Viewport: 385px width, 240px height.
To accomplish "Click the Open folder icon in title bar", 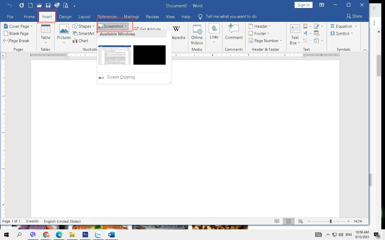I will coord(39,5).
